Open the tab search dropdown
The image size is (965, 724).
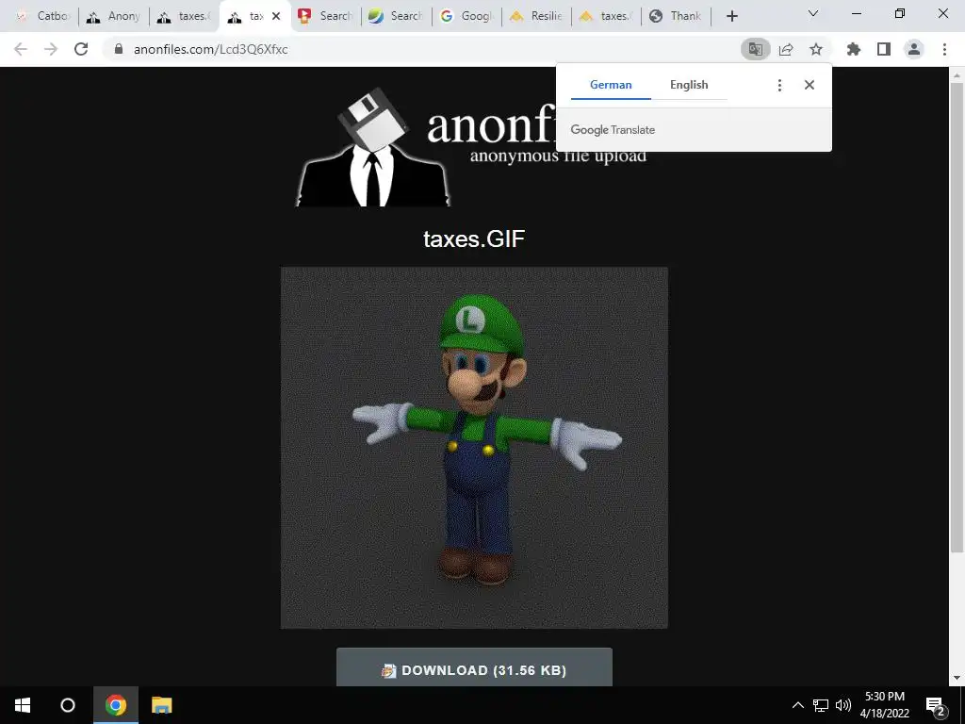pos(813,13)
